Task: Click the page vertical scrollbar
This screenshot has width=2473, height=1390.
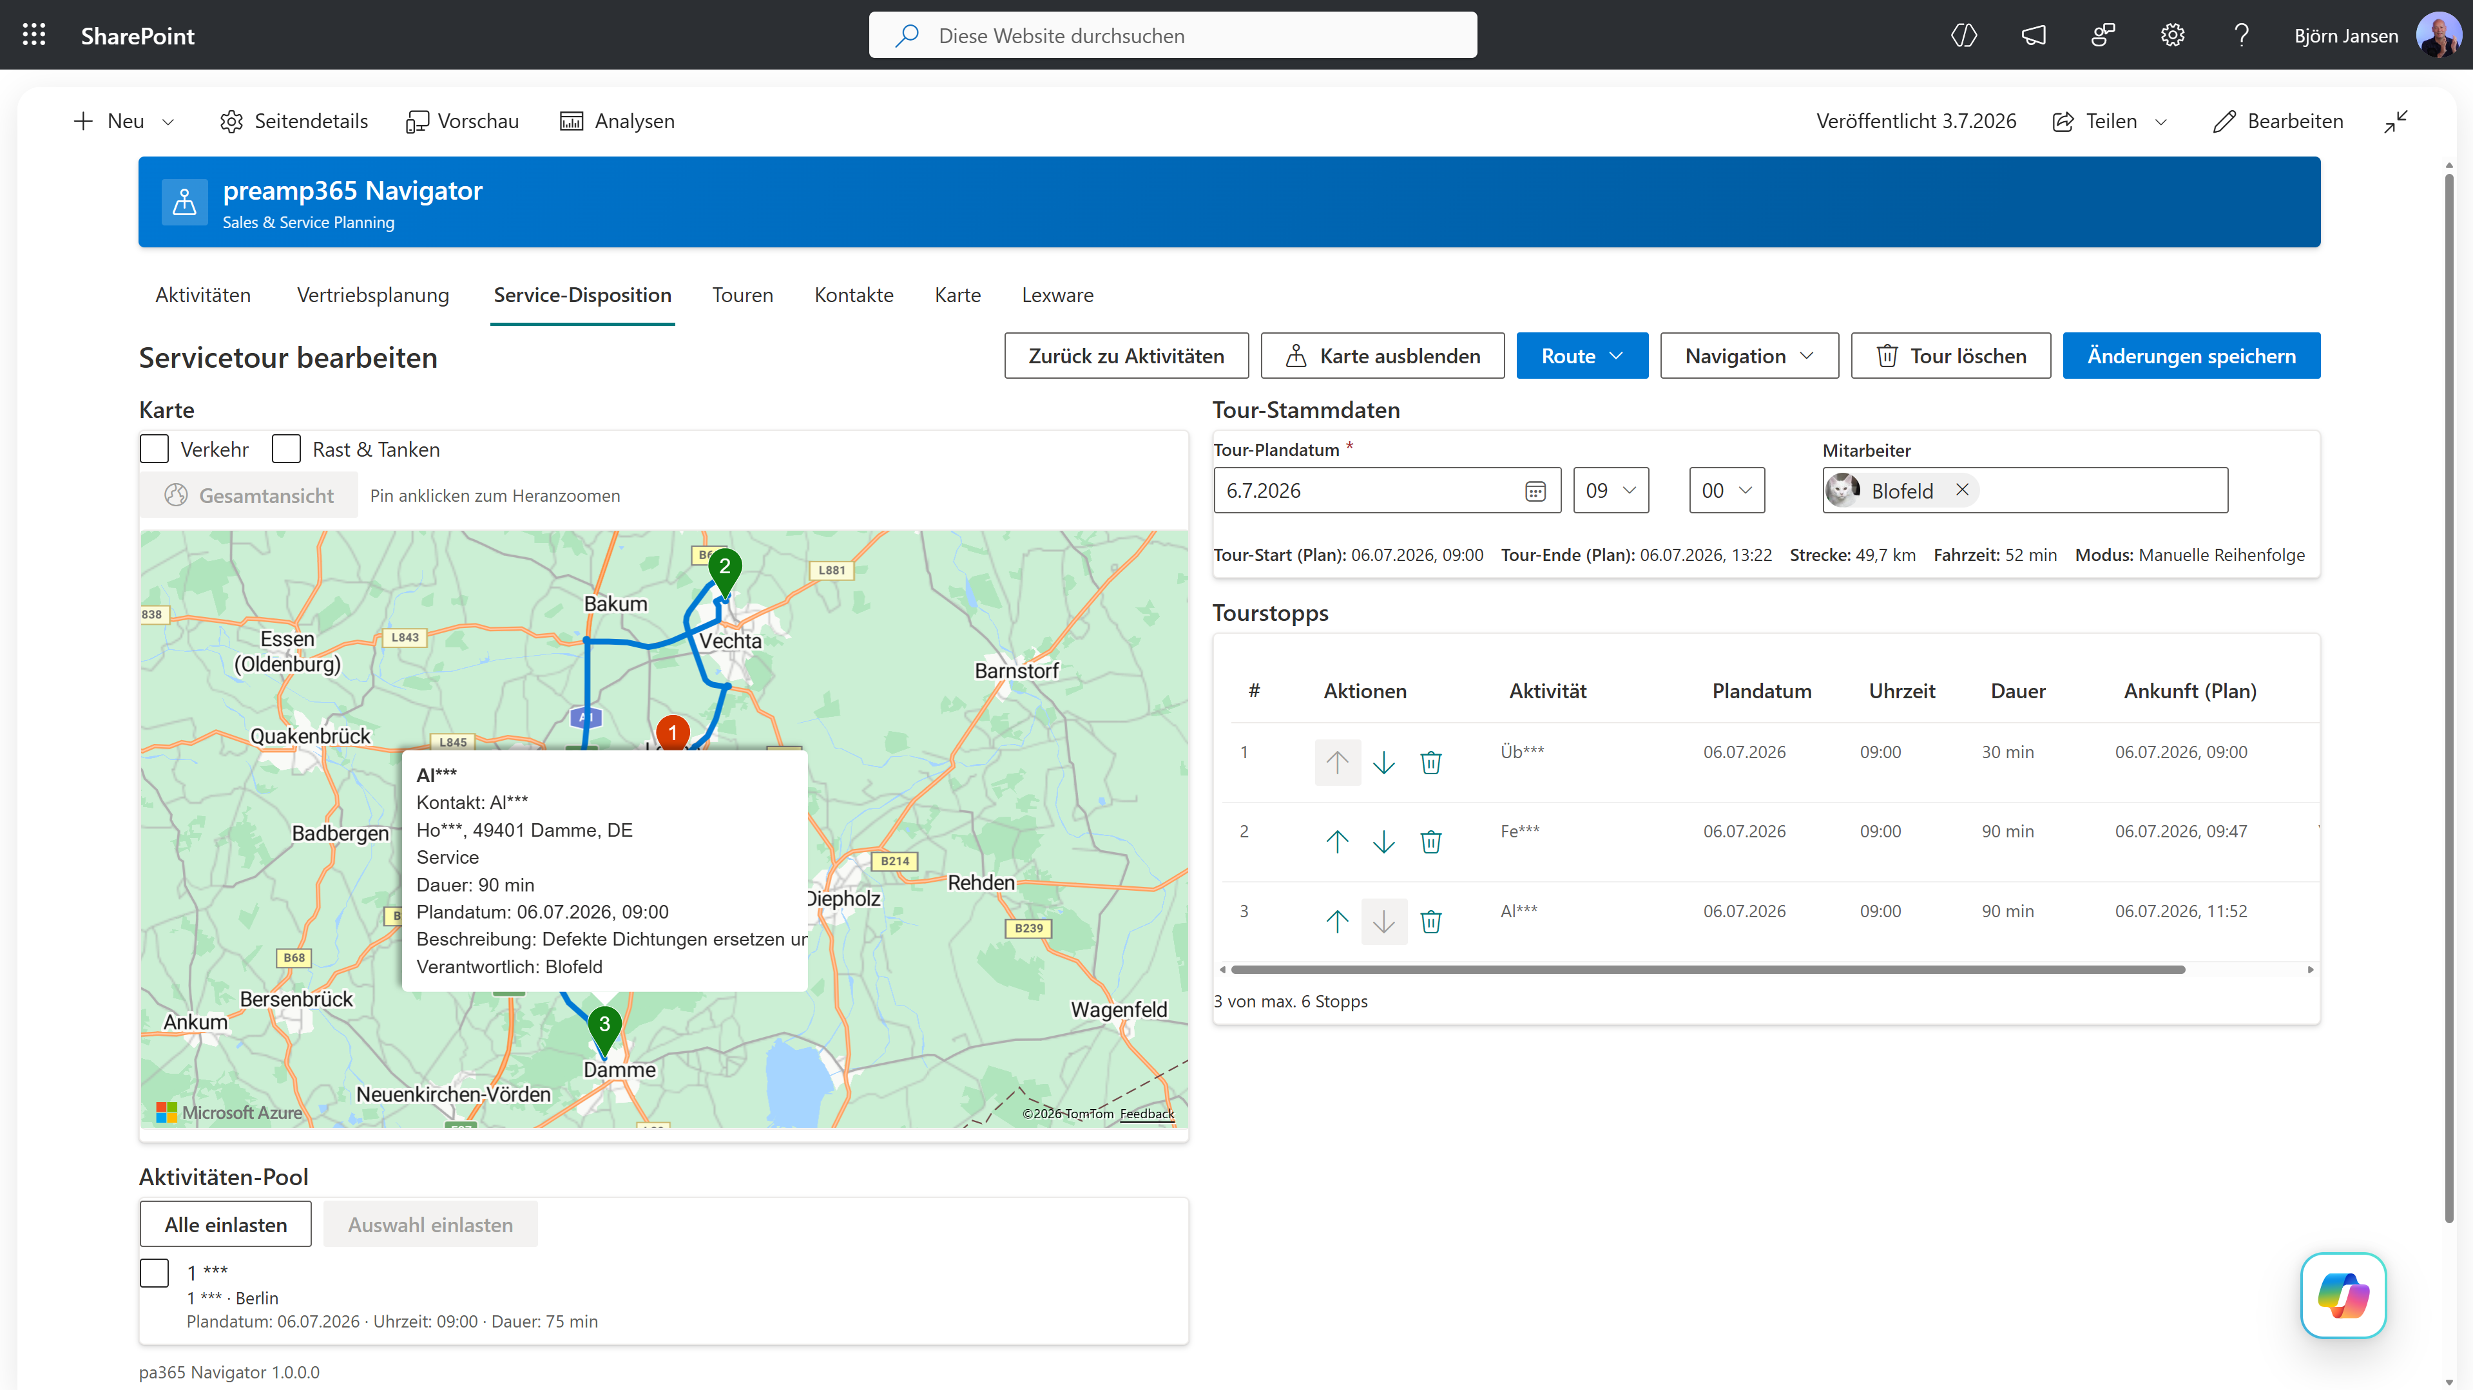Action: [x=2449, y=698]
